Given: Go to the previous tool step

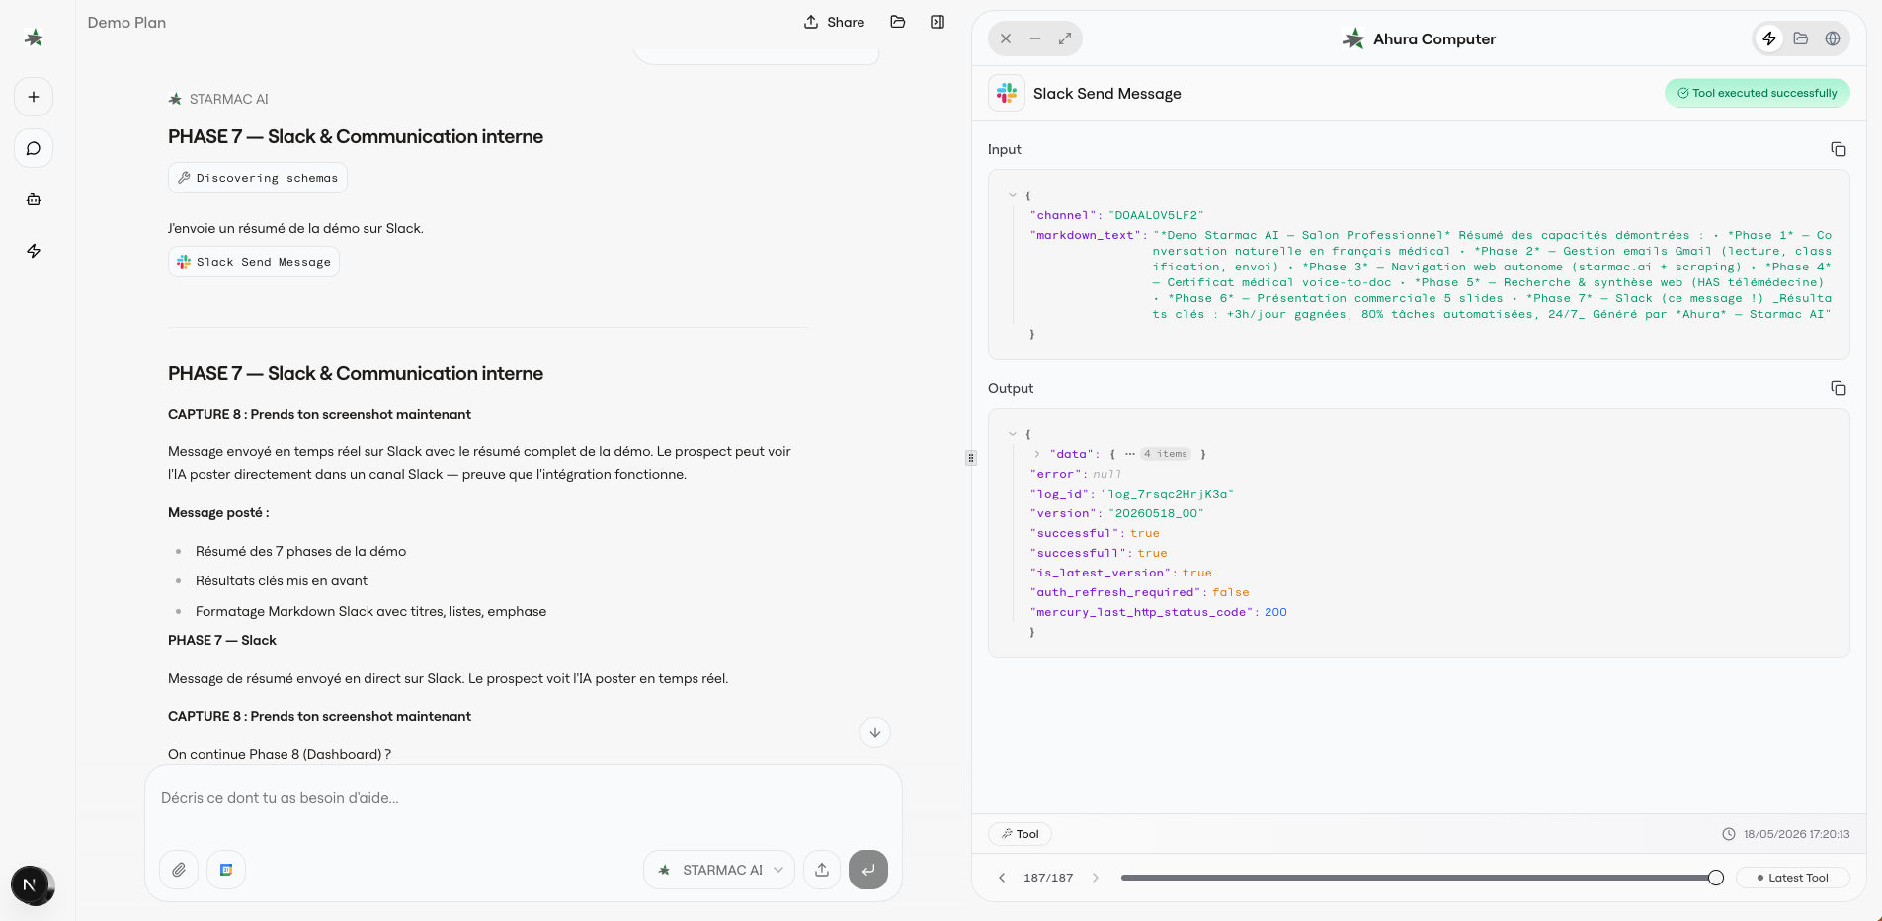Looking at the screenshot, I should [1002, 878].
